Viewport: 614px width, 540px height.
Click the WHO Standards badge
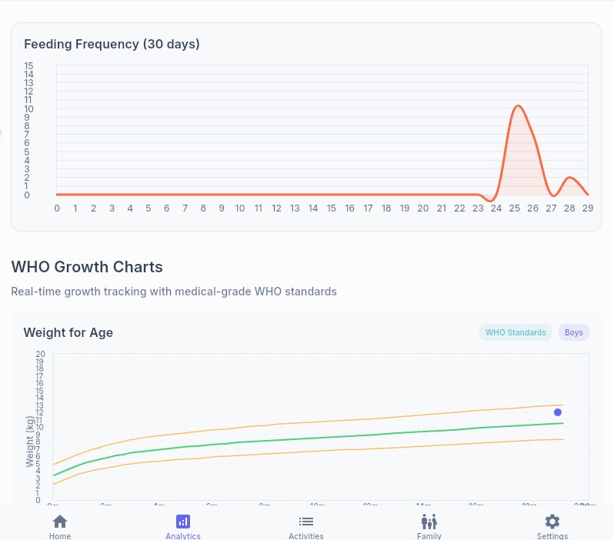point(516,332)
